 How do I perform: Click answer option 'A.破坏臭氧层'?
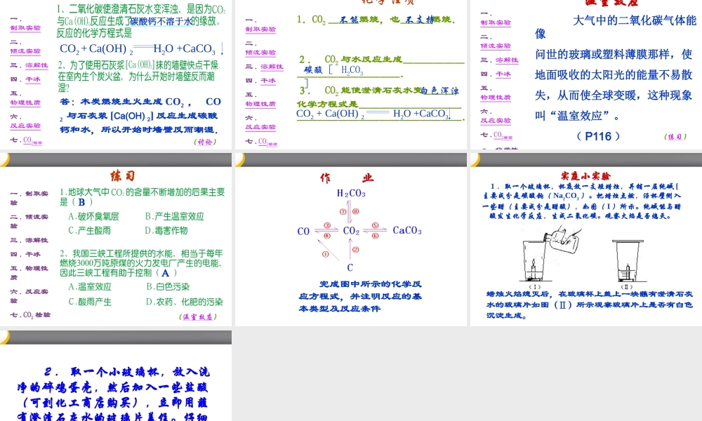pyautogui.click(x=93, y=217)
